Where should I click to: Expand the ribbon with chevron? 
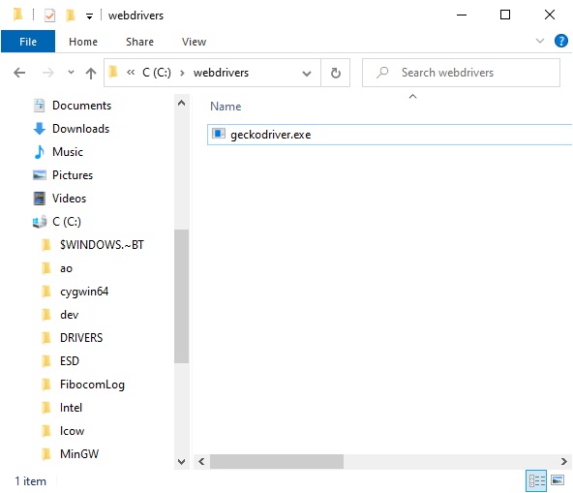click(540, 41)
